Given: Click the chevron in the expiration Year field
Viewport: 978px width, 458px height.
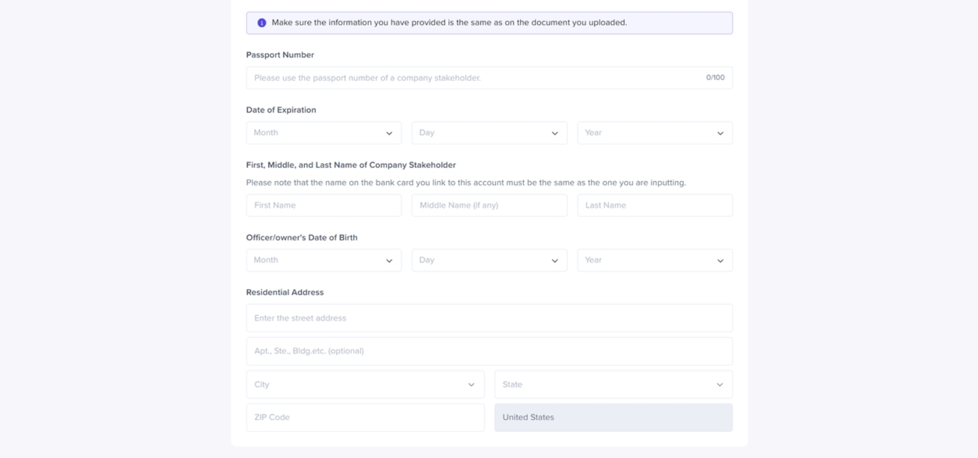Looking at the screenshot, I should 720,134.
